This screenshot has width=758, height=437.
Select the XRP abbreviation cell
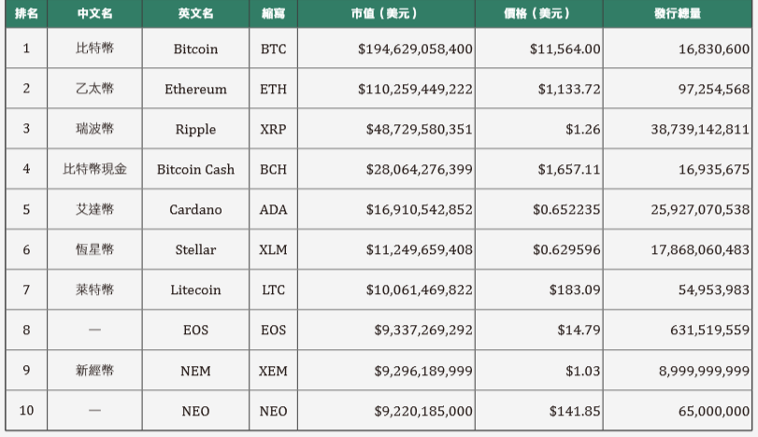click(x=273, y=129)
